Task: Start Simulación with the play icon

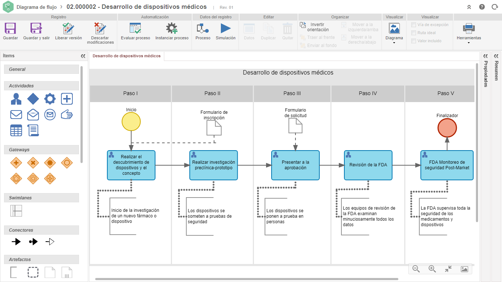Action: pyautogui.click(x=226, y=28)
